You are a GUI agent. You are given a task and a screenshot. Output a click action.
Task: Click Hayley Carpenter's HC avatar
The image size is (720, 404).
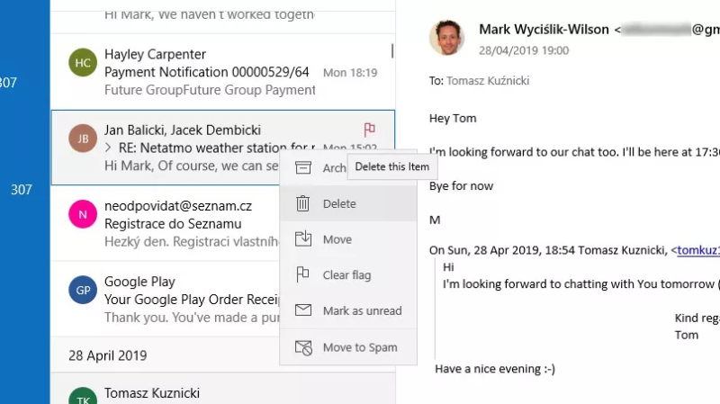(83, 63)
